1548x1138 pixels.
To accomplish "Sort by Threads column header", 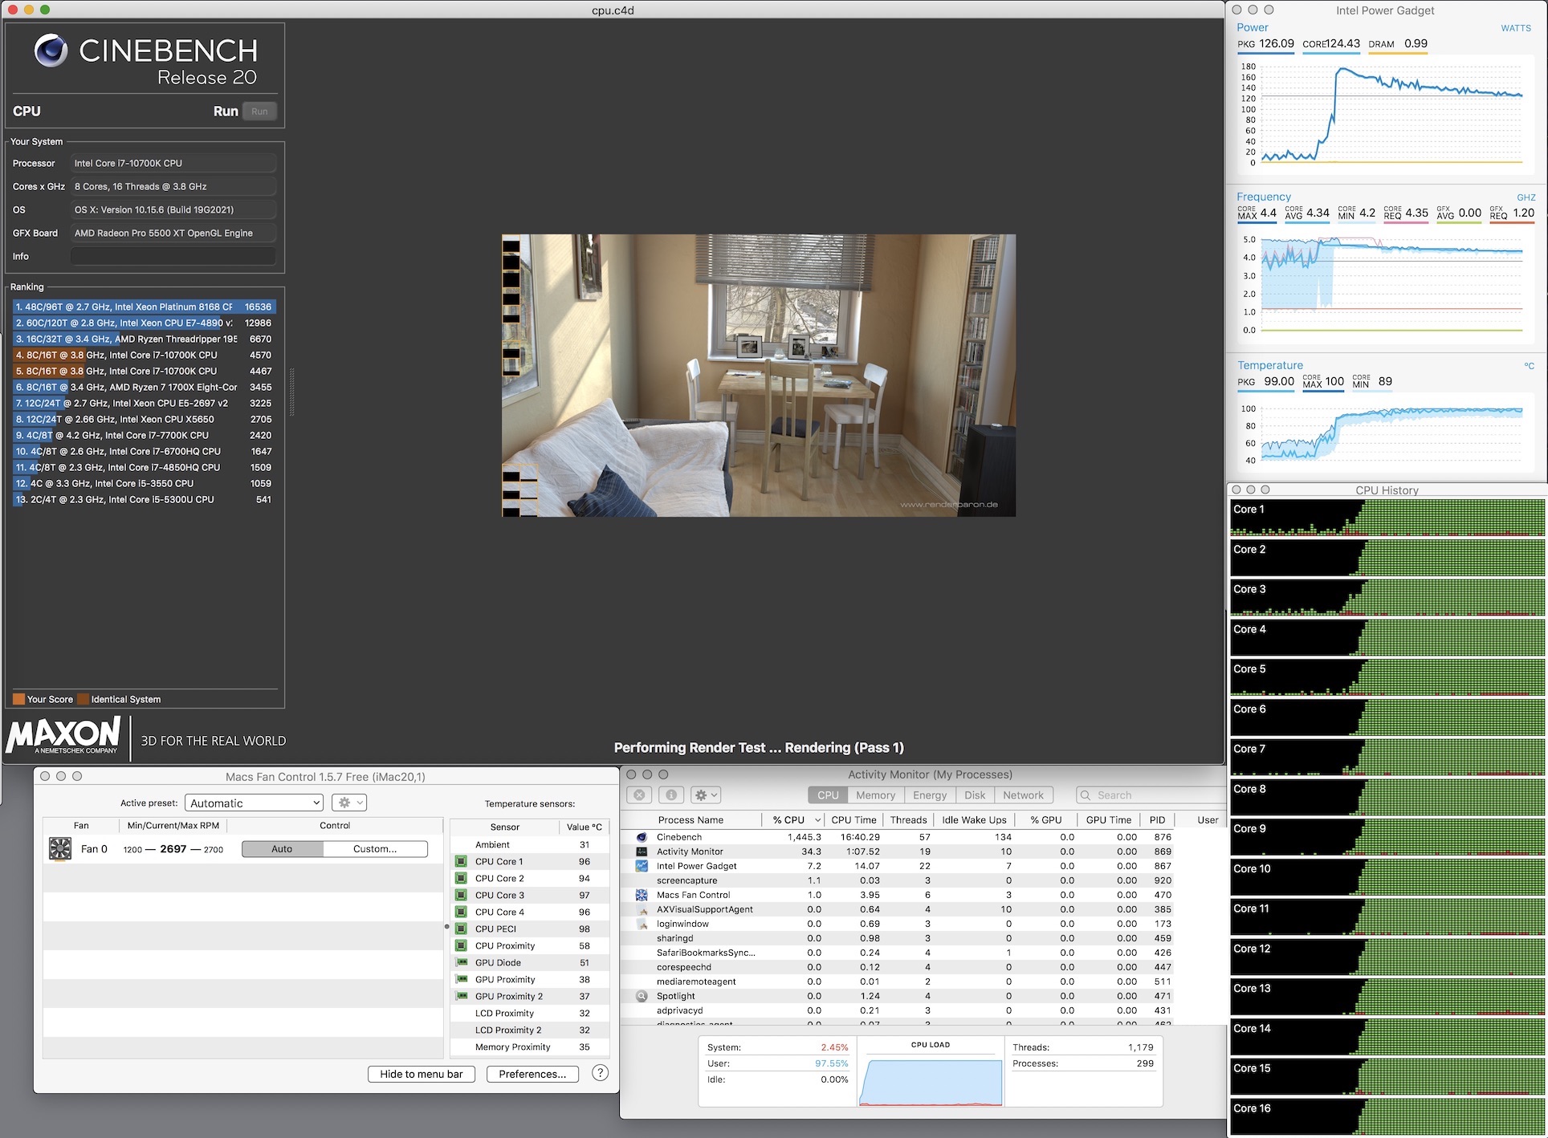I will point(908,819).
